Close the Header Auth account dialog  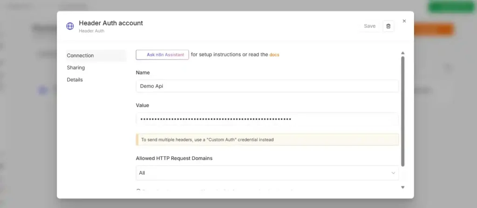tap(404, 21)
